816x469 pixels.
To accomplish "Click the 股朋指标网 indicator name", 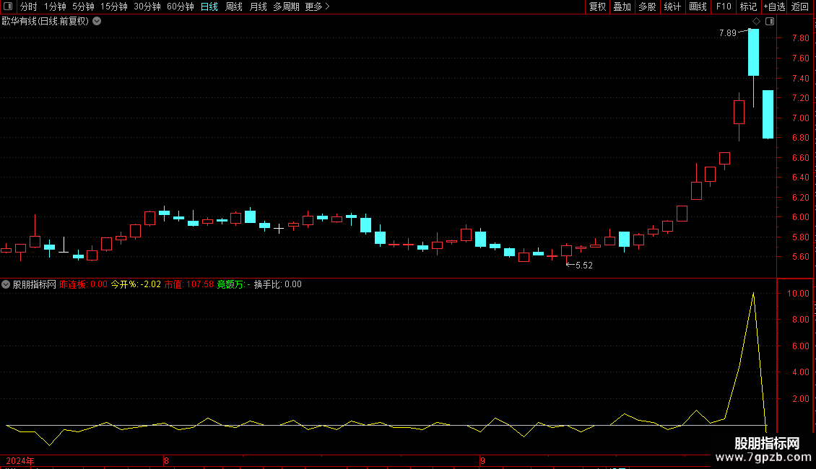I will coord(35,284).
